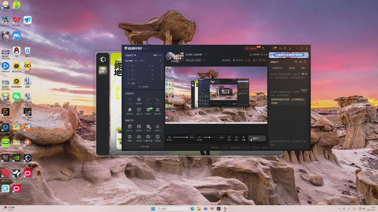
Task: Click the stream category tag under the title
Action: click(x=193, y=60)
